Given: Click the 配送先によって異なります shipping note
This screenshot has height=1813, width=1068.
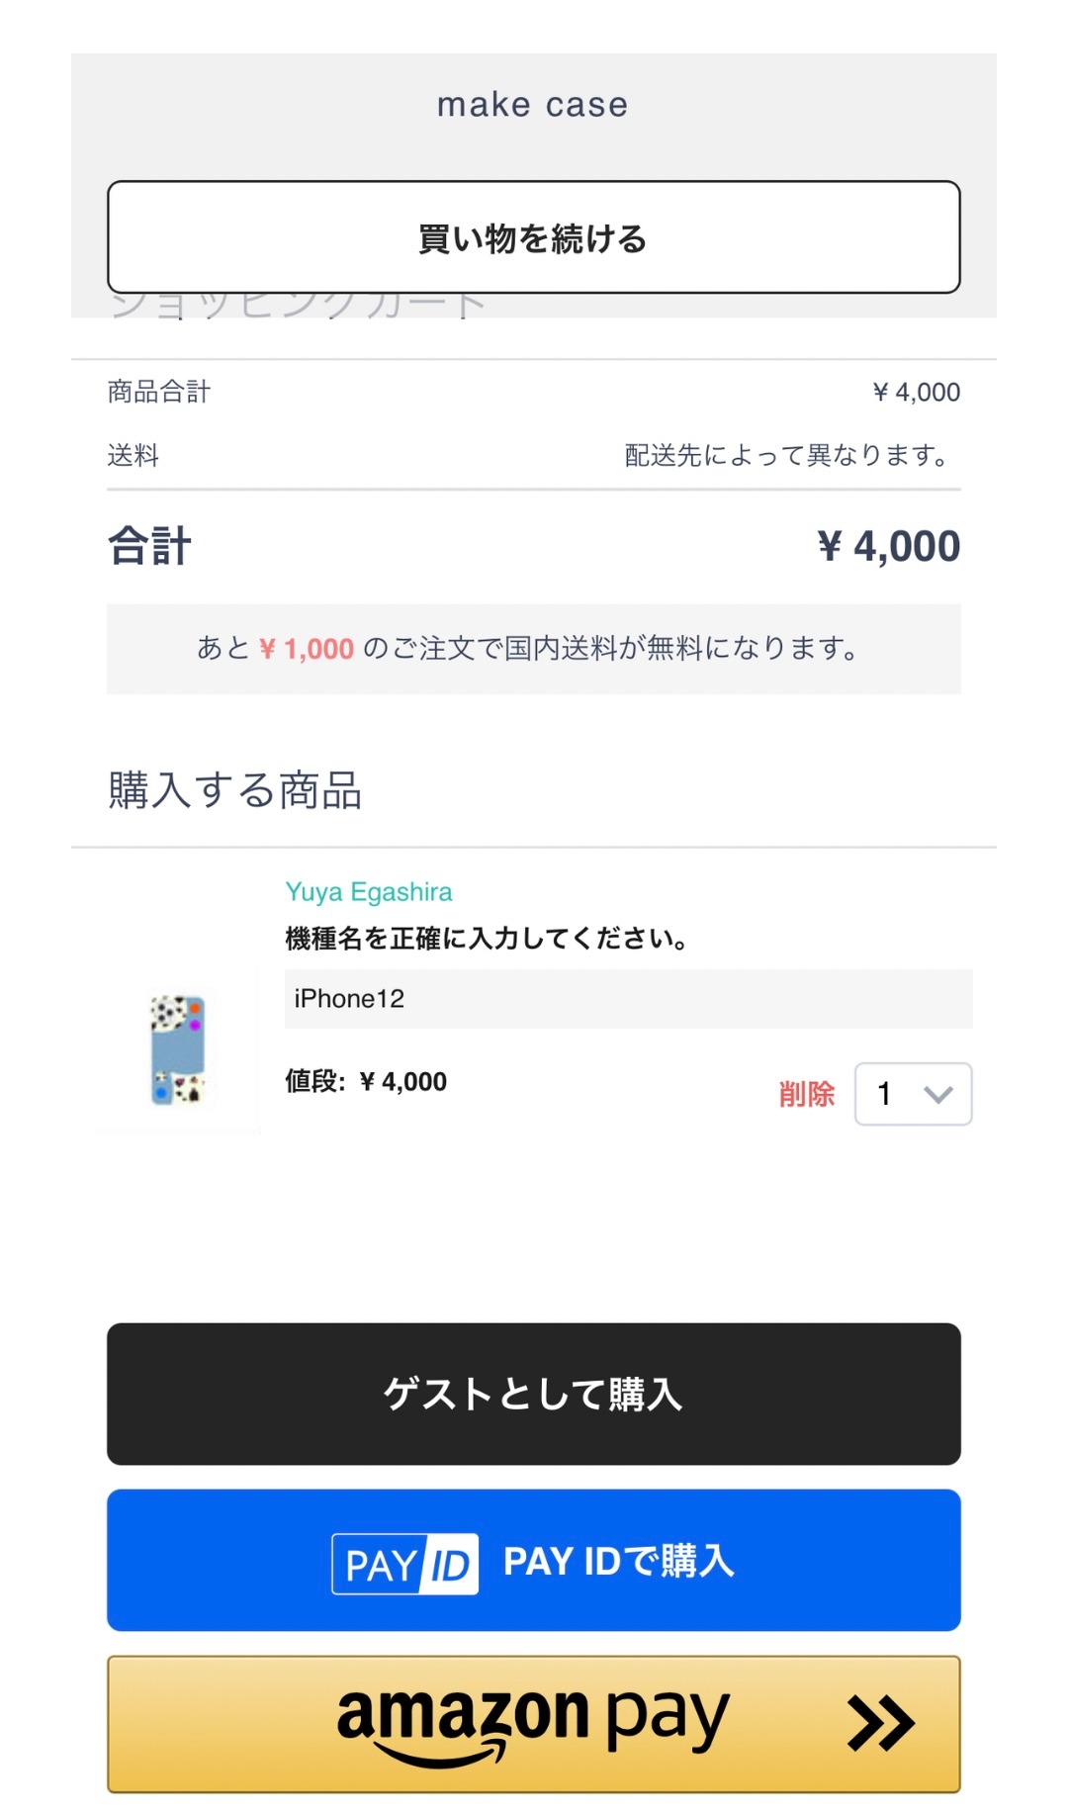Looking at the screenshot, I should click(x=788, y=455).
